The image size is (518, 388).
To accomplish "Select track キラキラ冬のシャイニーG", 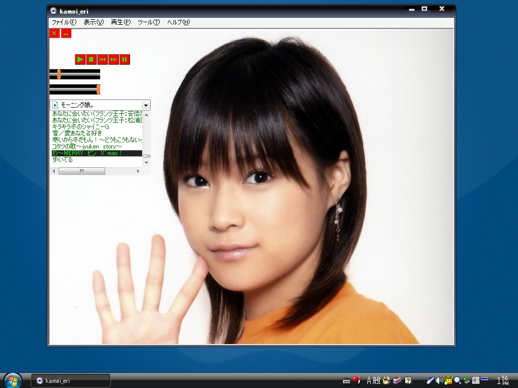I will click(x=97, y=127).
